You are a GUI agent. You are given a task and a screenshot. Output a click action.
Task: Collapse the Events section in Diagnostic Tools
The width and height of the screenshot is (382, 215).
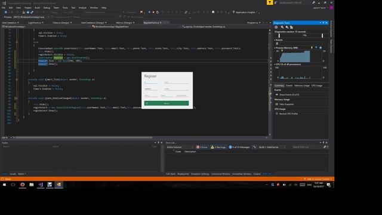(275, 40)
